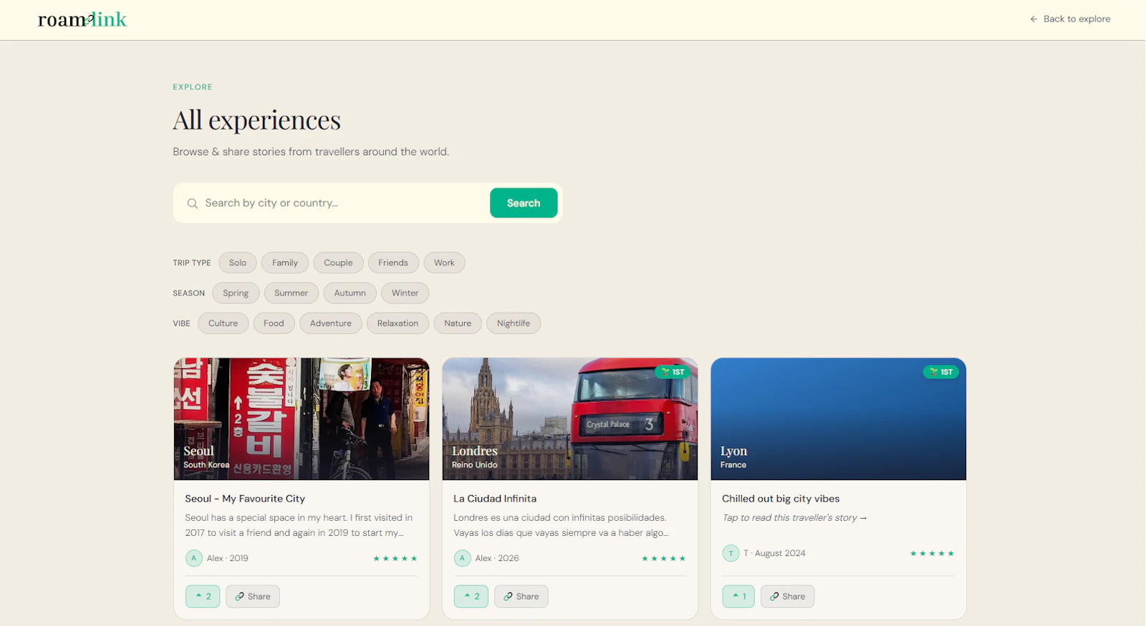Click the Seoul has a special space excerpt
This screenshot has width=1146, height=626.
[299, 525]
